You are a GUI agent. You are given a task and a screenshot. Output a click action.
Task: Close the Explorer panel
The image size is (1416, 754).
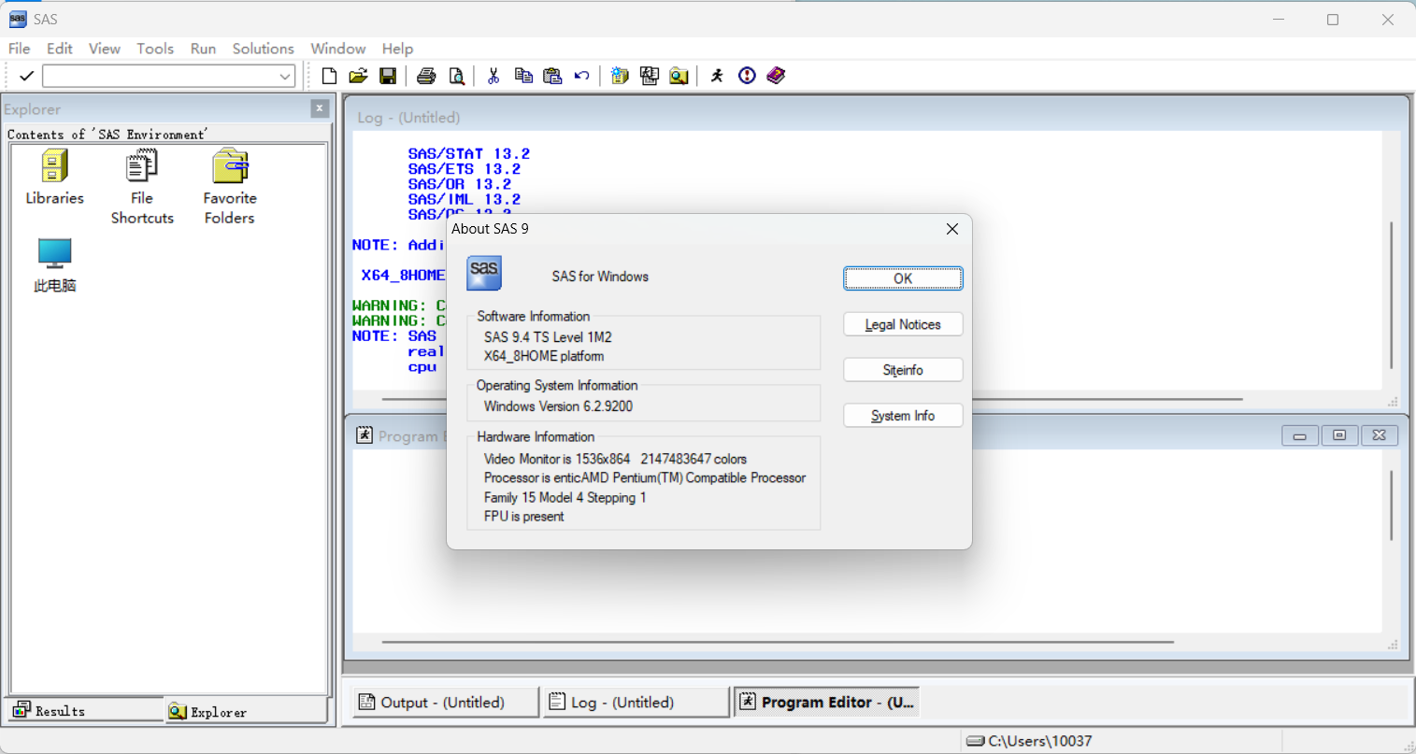pos(320,108)
